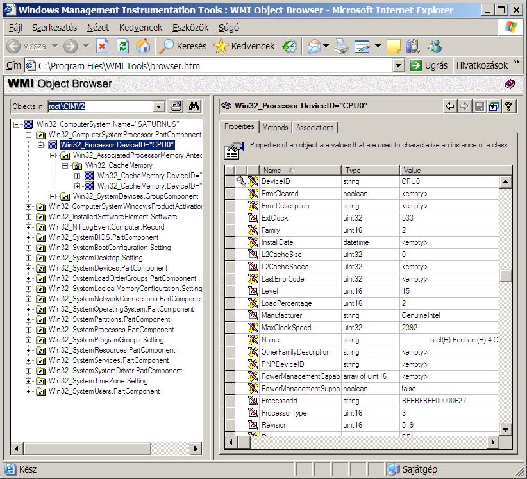Screen dimensions: 527x479
Task: Click the IE Home toolbar icon
Action: 143,46
